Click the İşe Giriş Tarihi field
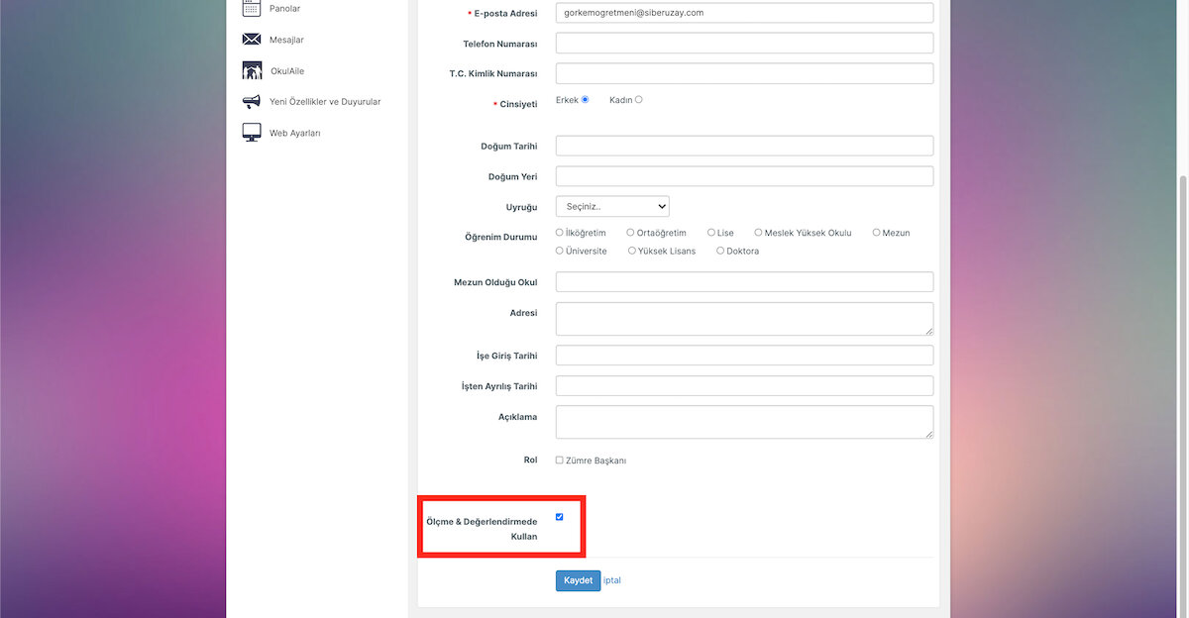This screenshot has width=1189, height=618. point(744,356)
